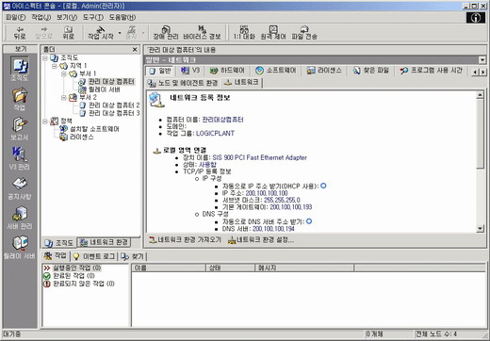490x341 pixels.
Task: Switch to the 이벤트 로그 tab
Action: tap(94, 256)
